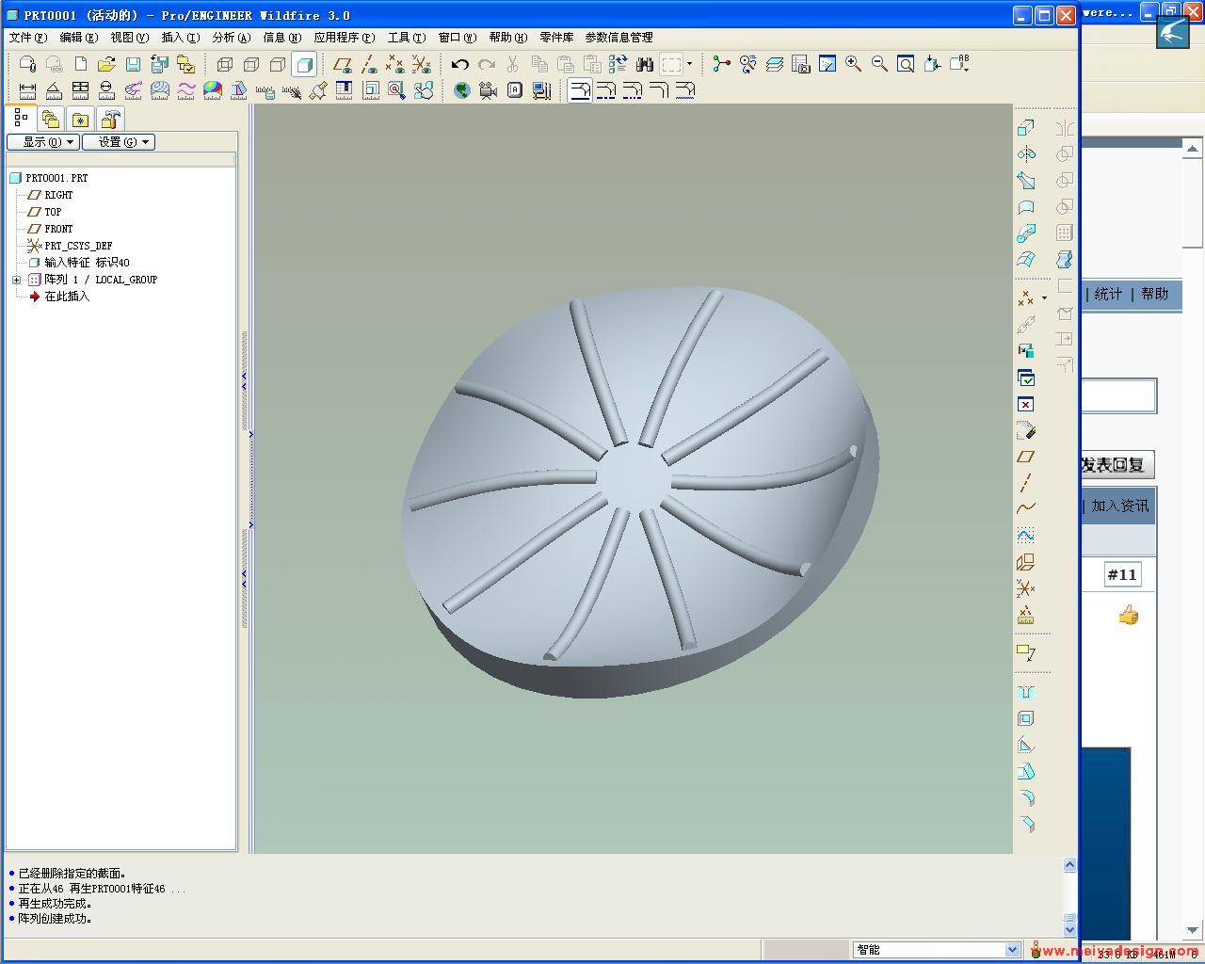Undo the last operation
This screenshot has height=964, width=1205.
point(459,64)
